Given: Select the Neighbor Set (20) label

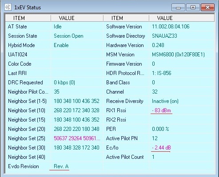Looking at the screenshot, I should pyautogui.click(x=27, y=129).
